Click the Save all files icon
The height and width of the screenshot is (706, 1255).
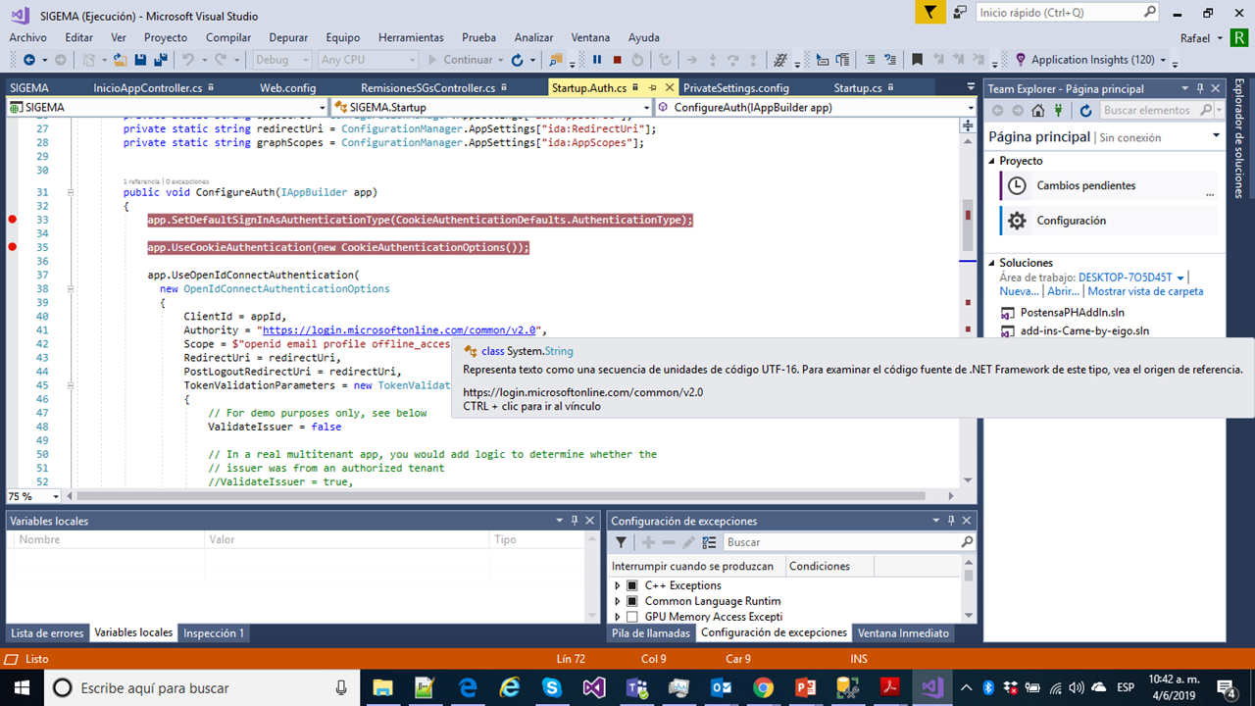(x=160, y=60)
